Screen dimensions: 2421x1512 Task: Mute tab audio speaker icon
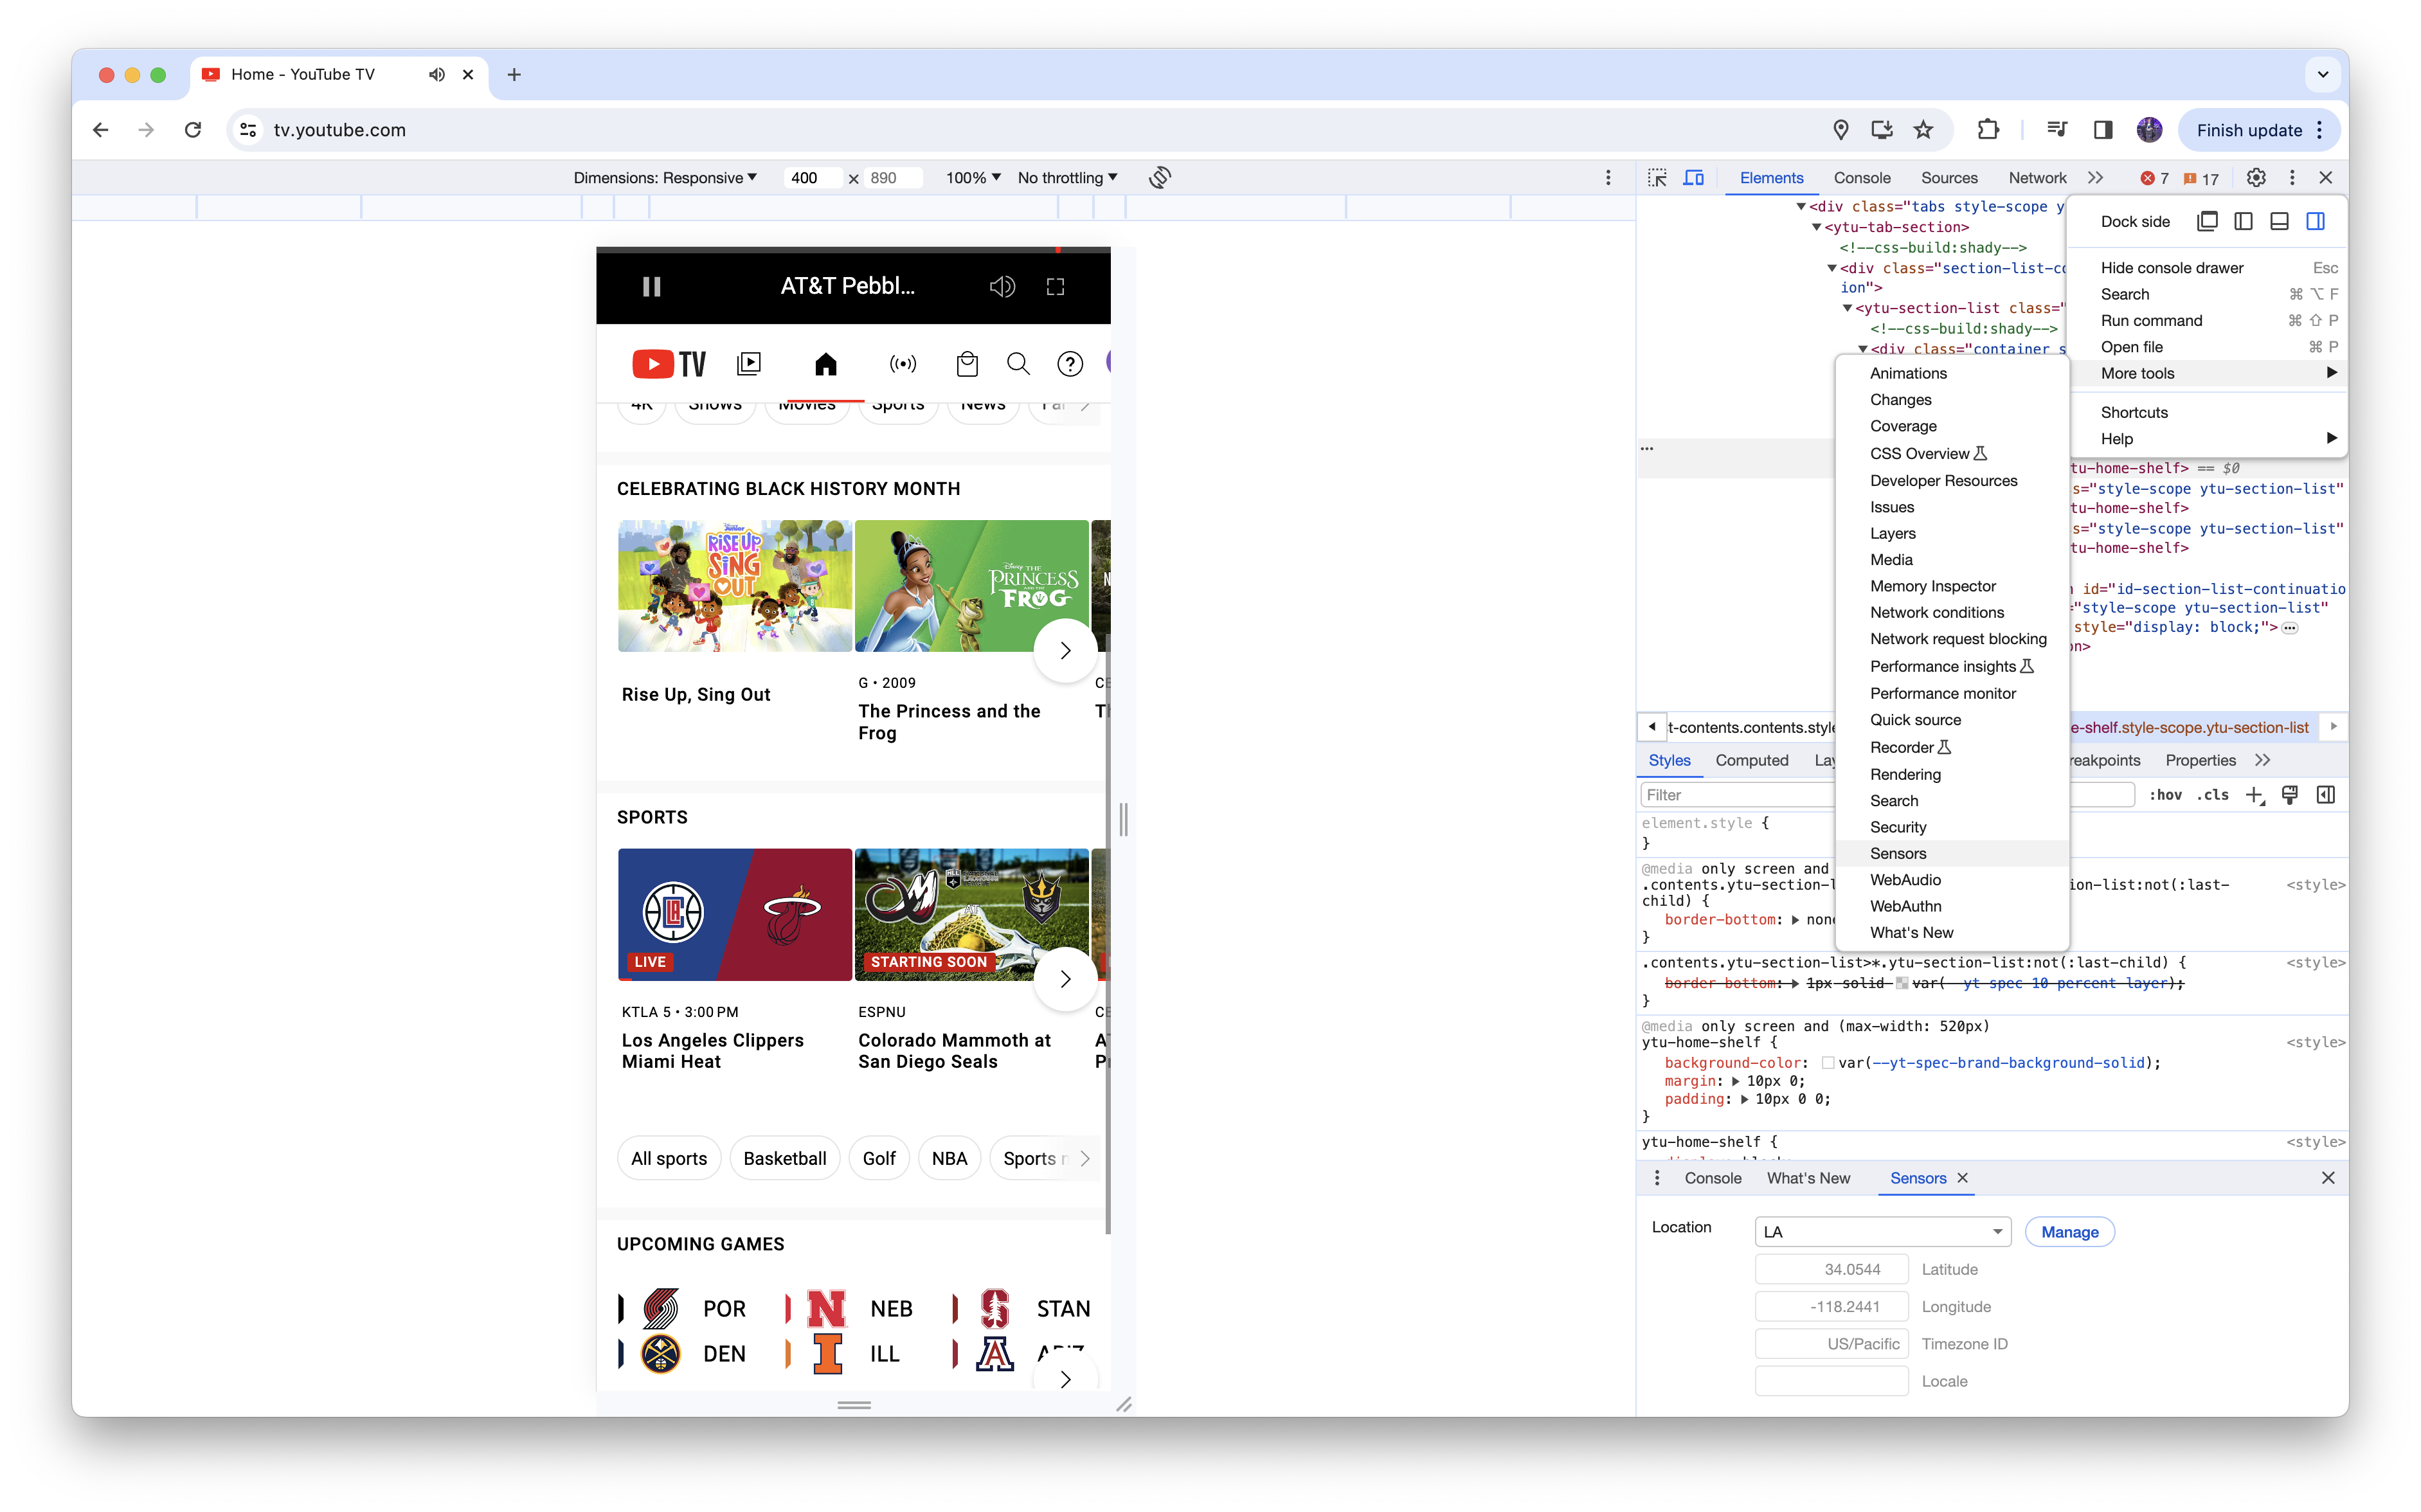click(x=436, y=75)
